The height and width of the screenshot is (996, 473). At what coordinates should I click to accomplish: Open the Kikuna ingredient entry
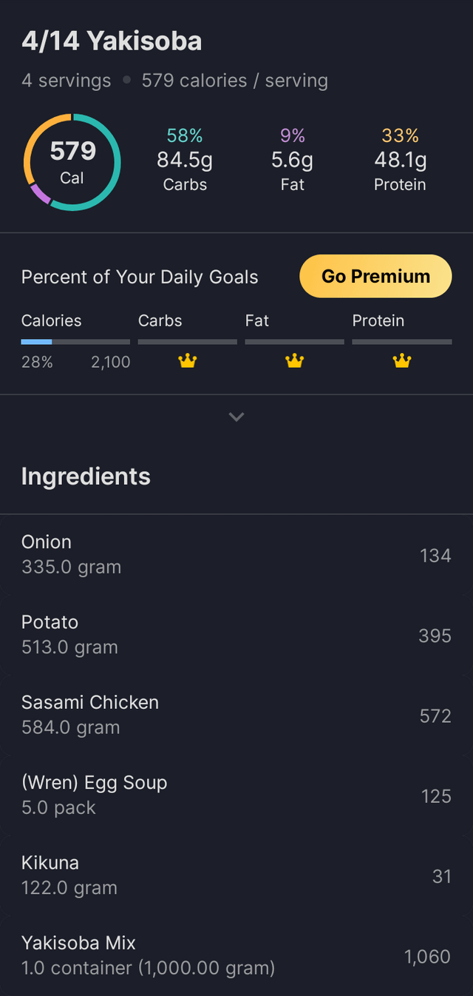click(x=236, y=875)
